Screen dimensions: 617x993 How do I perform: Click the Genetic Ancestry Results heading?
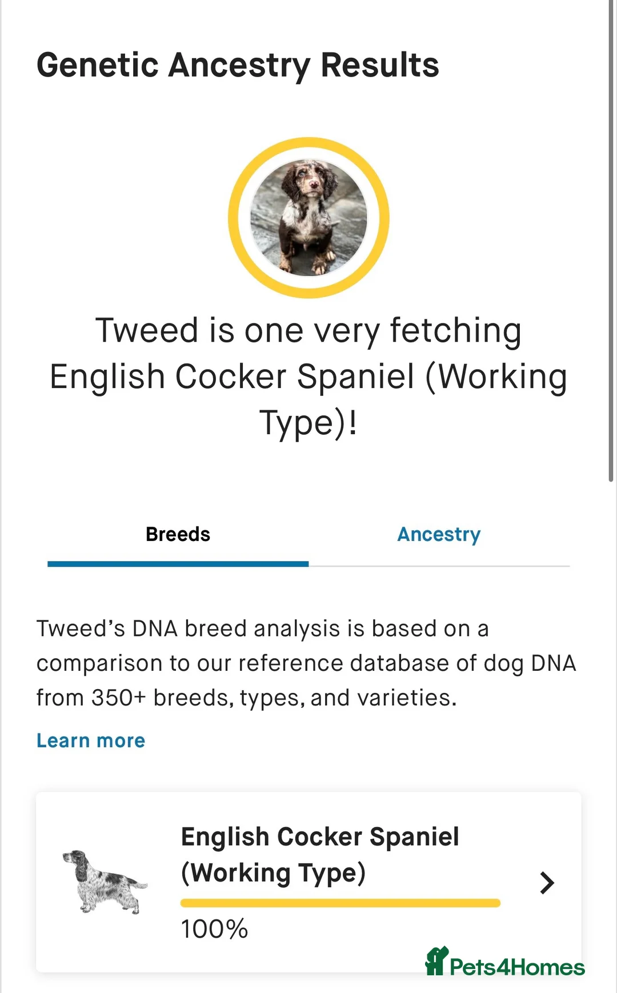point(238,65)
